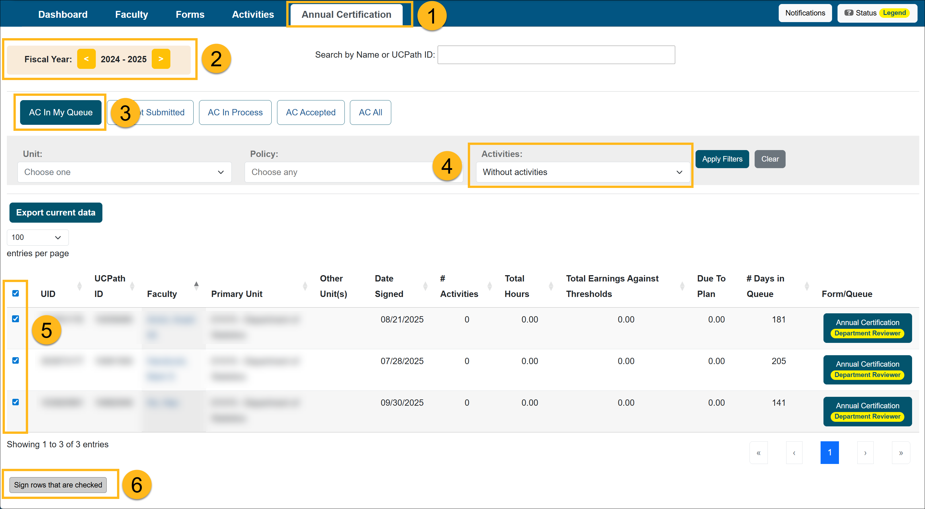Image resolution: width=925 pixels, height=509 pixels.
Task: Advance to next fiscal year arrow
Action: (161, 59)
